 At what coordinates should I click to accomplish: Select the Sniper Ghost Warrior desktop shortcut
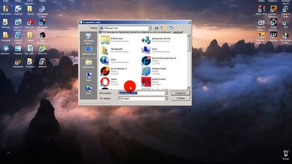273,25
